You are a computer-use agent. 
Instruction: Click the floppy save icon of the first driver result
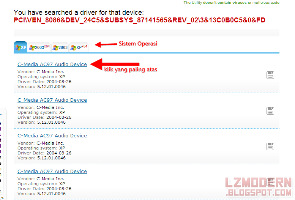[x=270, y=75]
